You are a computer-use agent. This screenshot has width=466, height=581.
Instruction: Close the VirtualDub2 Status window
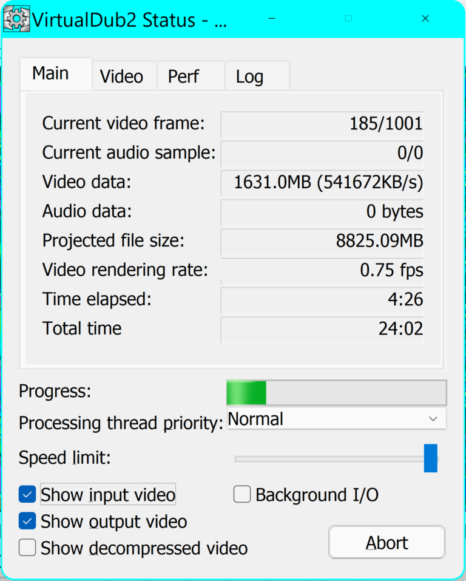click(x=425, y=19)
